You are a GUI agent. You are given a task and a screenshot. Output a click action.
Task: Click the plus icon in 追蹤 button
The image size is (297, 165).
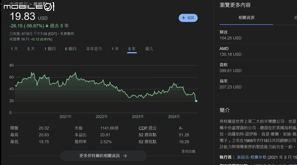pyautogui.click(x=184, y=18)
